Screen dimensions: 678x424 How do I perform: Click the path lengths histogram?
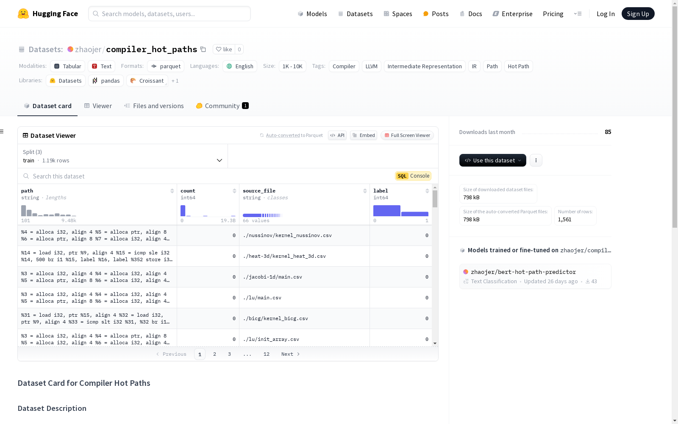tap(49, 210)
